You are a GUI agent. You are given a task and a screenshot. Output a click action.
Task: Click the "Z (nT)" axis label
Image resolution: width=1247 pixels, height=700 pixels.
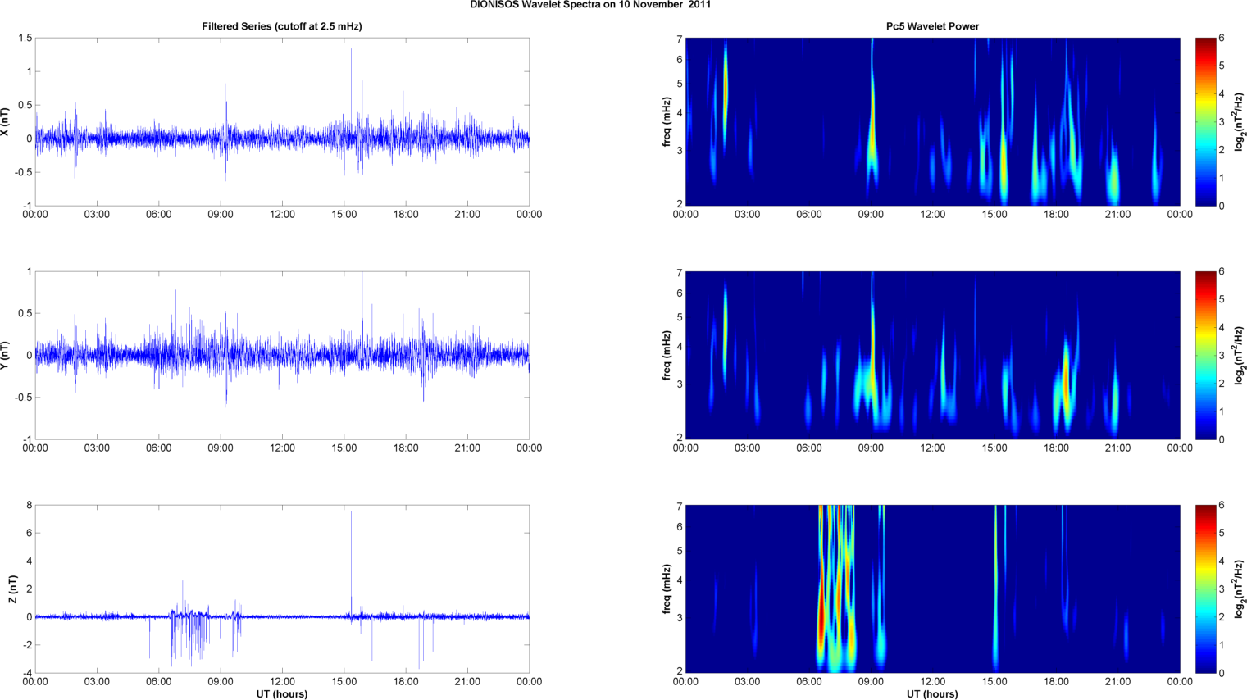coord(12,589)
